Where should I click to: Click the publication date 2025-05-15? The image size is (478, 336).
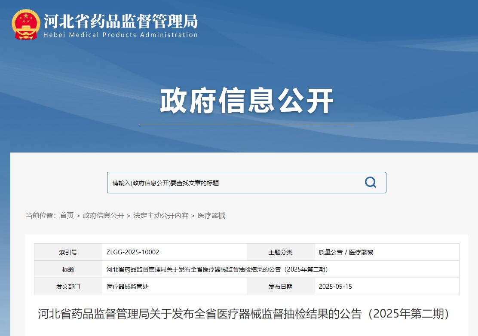coord(335,287)
